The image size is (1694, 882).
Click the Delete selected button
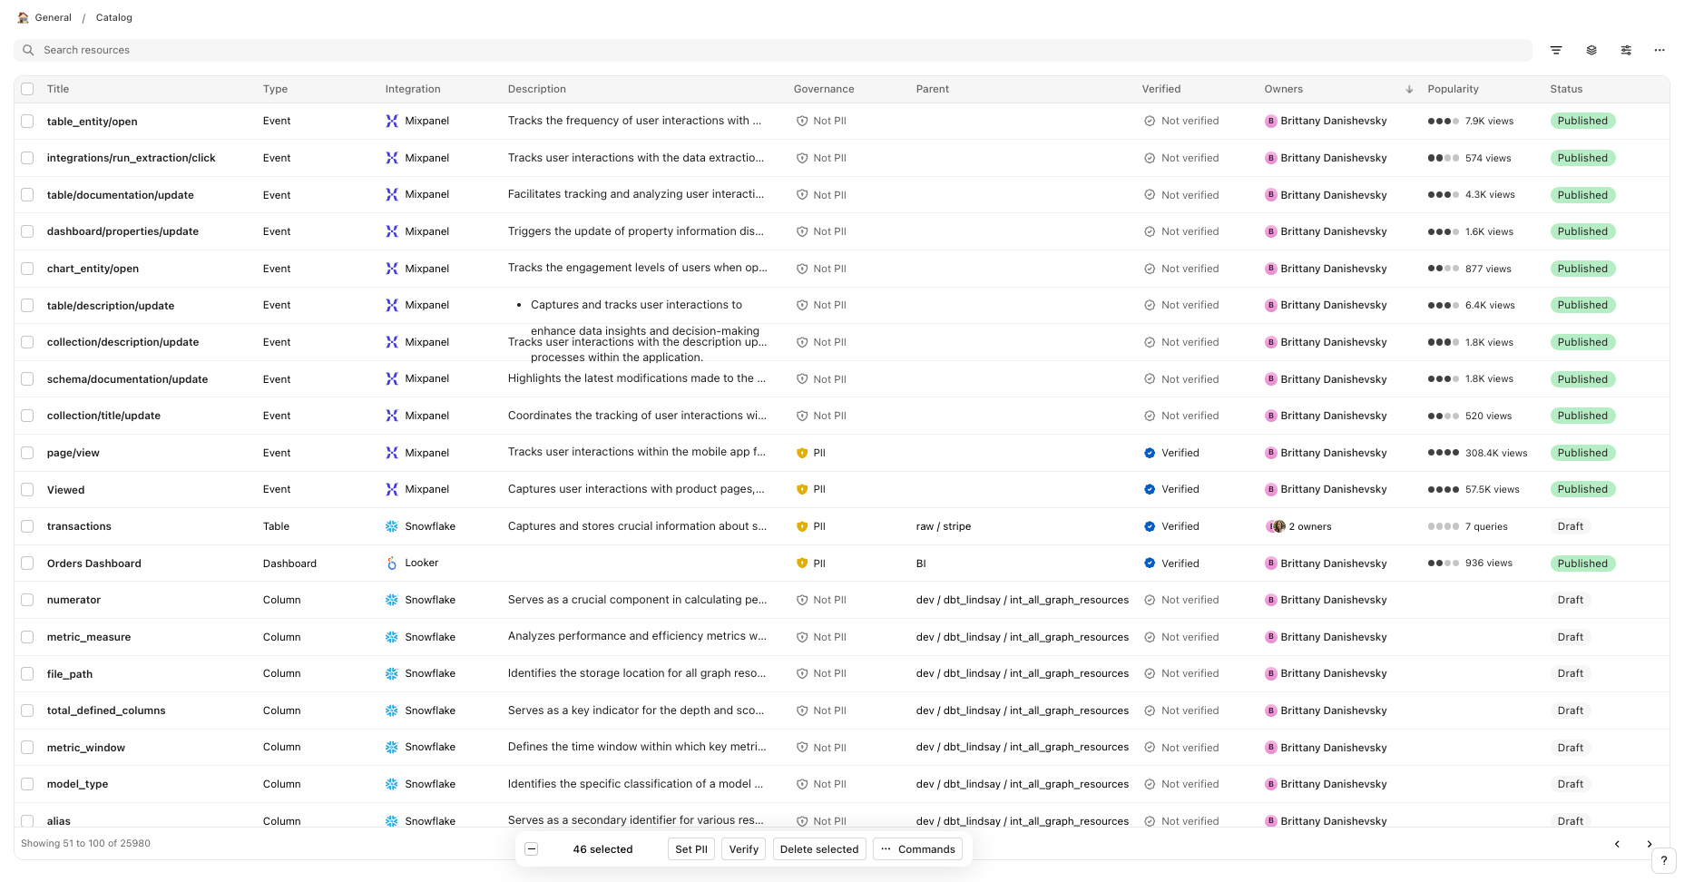[x=818, y=849]
